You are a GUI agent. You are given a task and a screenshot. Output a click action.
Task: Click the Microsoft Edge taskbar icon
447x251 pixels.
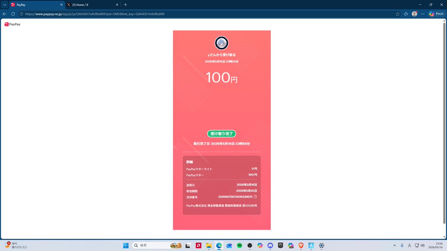tap(219, 245)
